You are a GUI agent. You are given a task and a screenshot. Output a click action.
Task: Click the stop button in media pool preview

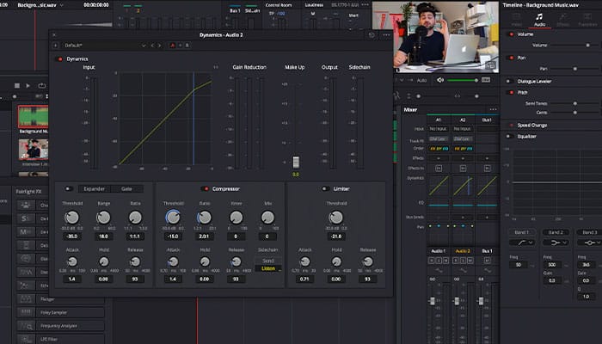point(17,86)
